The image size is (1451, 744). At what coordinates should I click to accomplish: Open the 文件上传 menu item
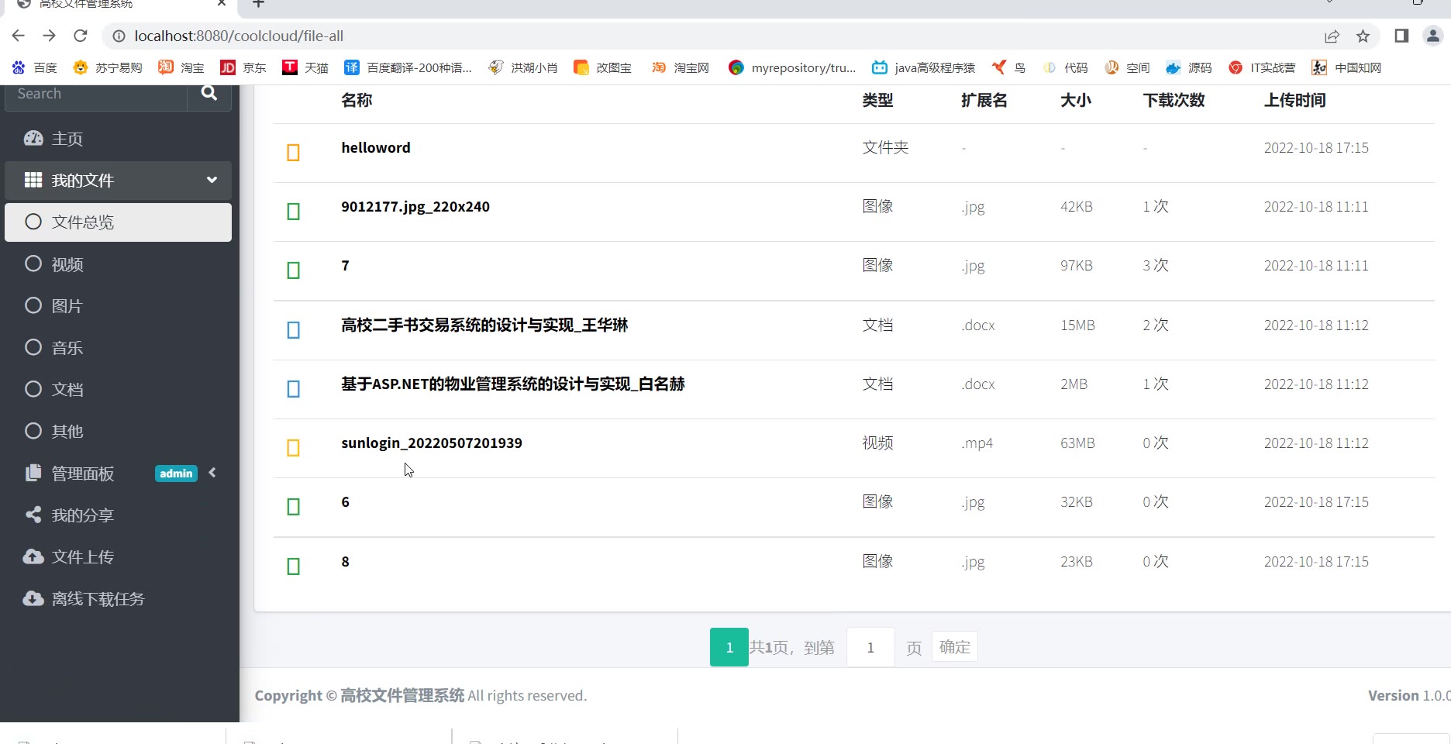click(x=118, y=557)
